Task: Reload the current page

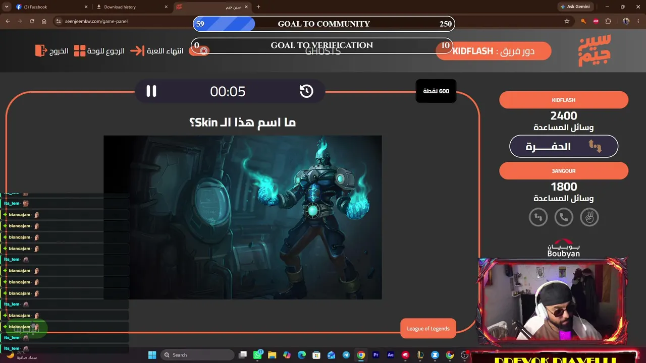Action: pyautogui.click(x=32, y=21)
